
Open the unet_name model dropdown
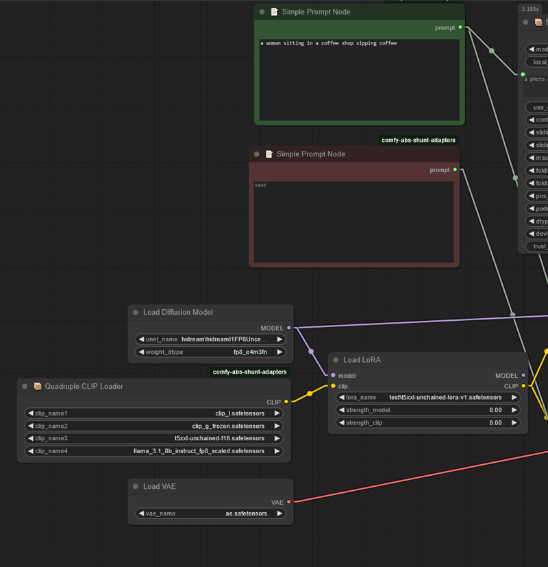(210, 339)
